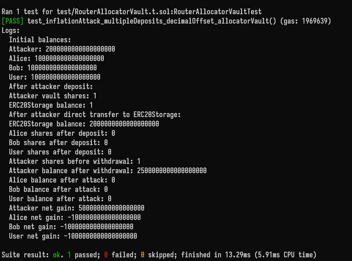Click the green [PASS] status label
The width and height of the screenshot is (352, 261).
coord(13,21)
